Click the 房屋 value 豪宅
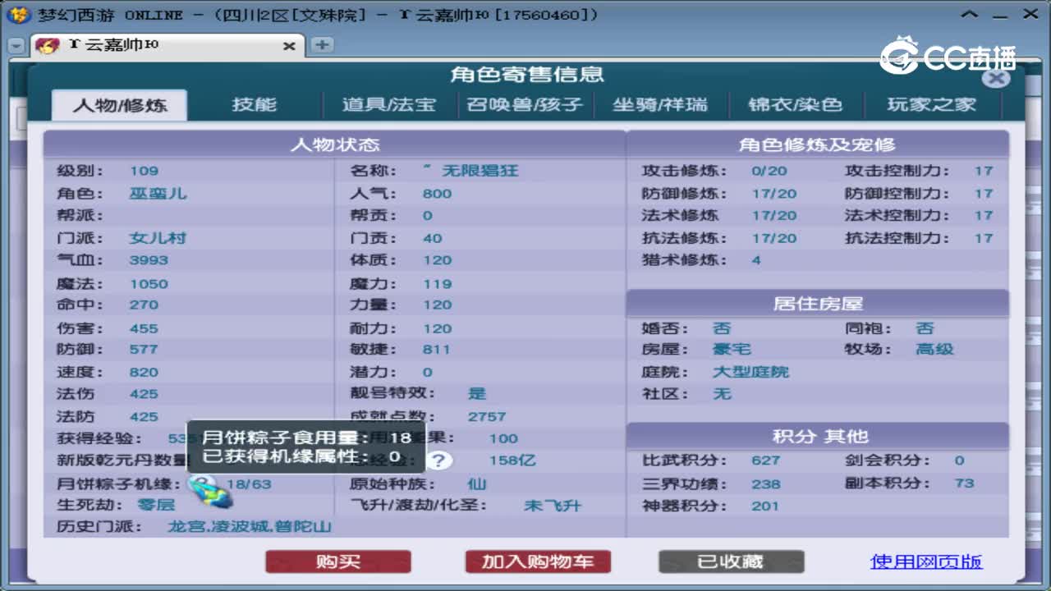This screenshot has width=1051, height=591. click(x=732, y=350)
